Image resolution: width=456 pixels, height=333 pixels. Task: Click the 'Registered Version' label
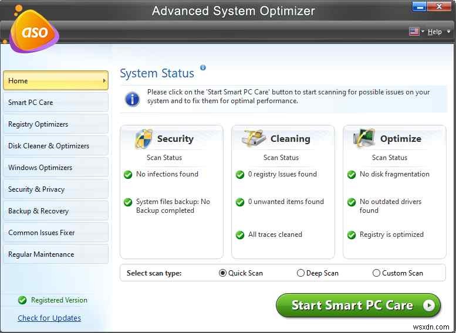59,300
